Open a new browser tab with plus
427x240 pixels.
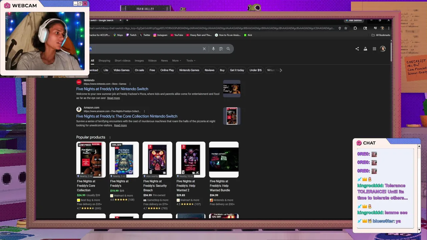[x=127, y=20]
